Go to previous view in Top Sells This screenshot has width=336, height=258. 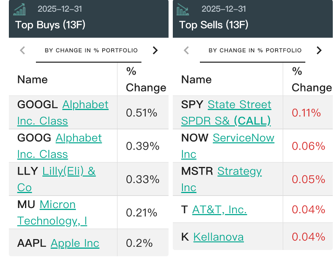pos(186,50)
